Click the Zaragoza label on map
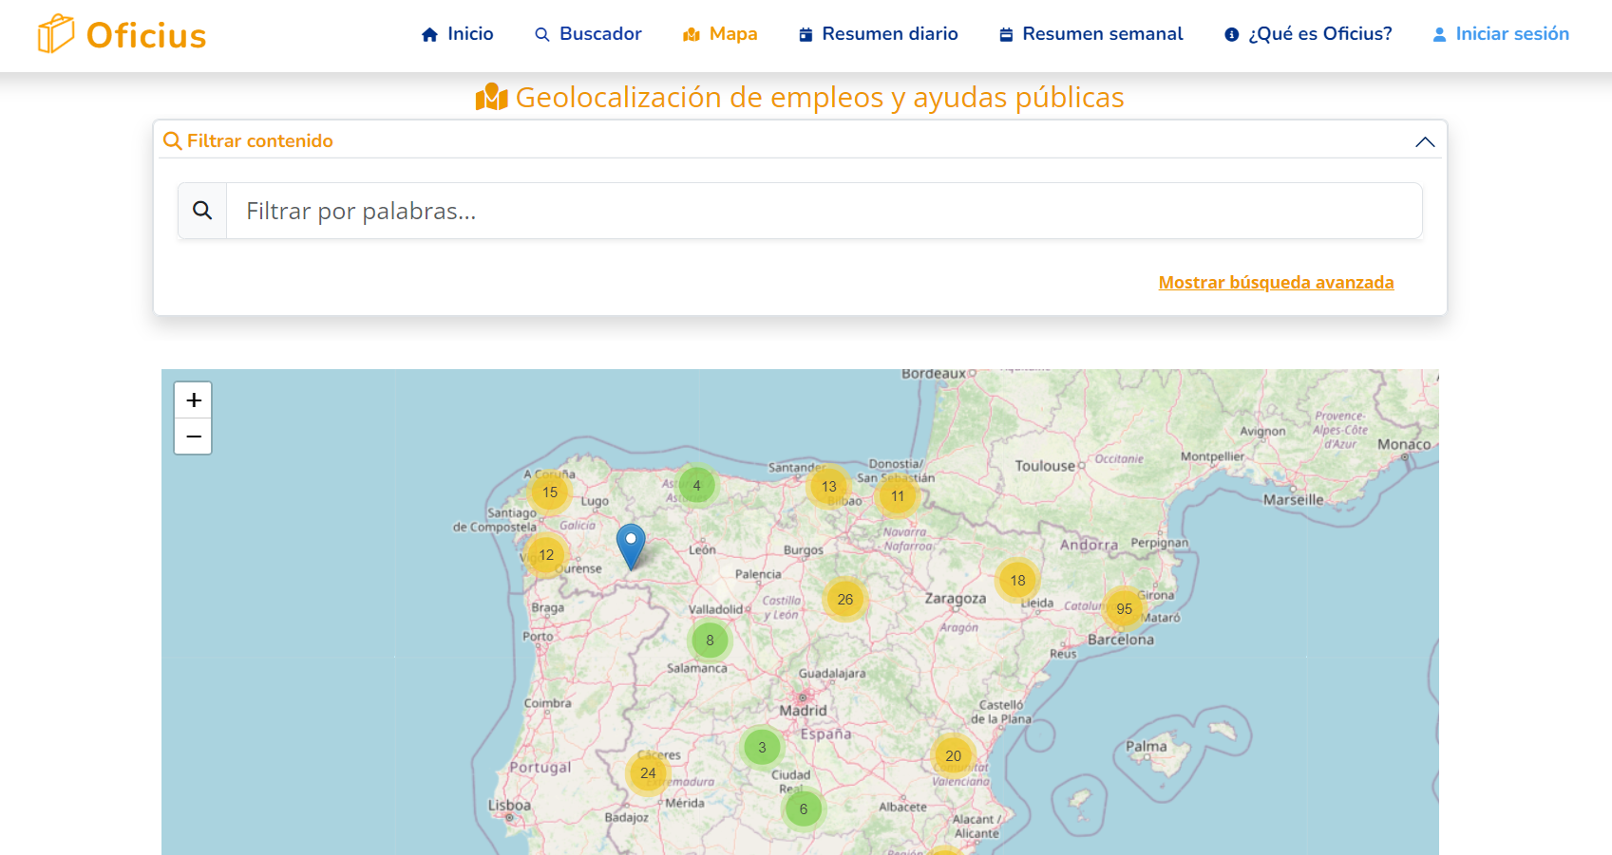1612x855 pixels. [956, 599]
